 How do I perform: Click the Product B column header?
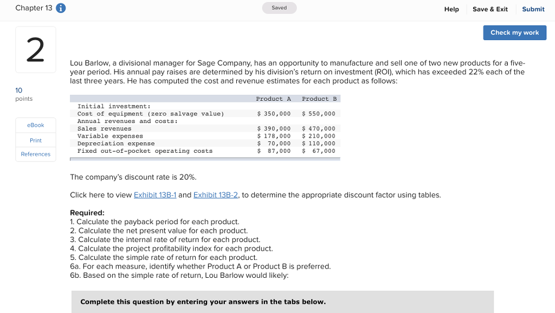click(319, 99)
